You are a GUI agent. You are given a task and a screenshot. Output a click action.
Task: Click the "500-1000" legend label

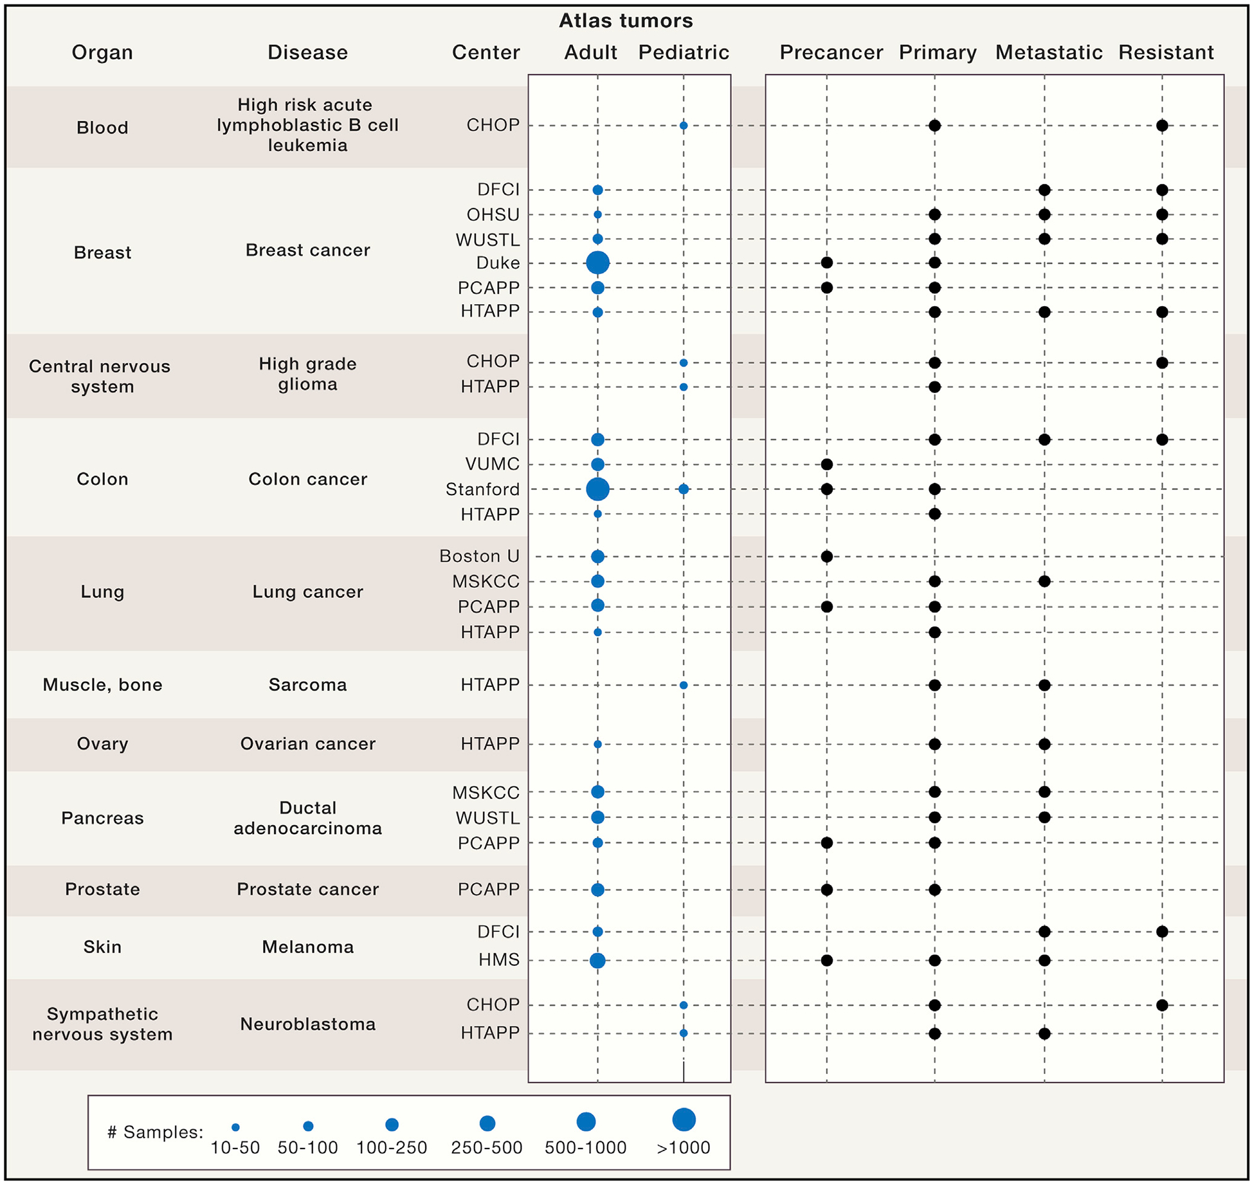coord(585,1147)
